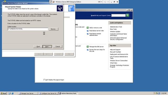Click the greyed Cancel button in Configure Your Server wizard

(x=59, y=54)
